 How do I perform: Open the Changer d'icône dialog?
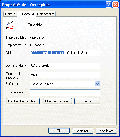pos(58,101)
